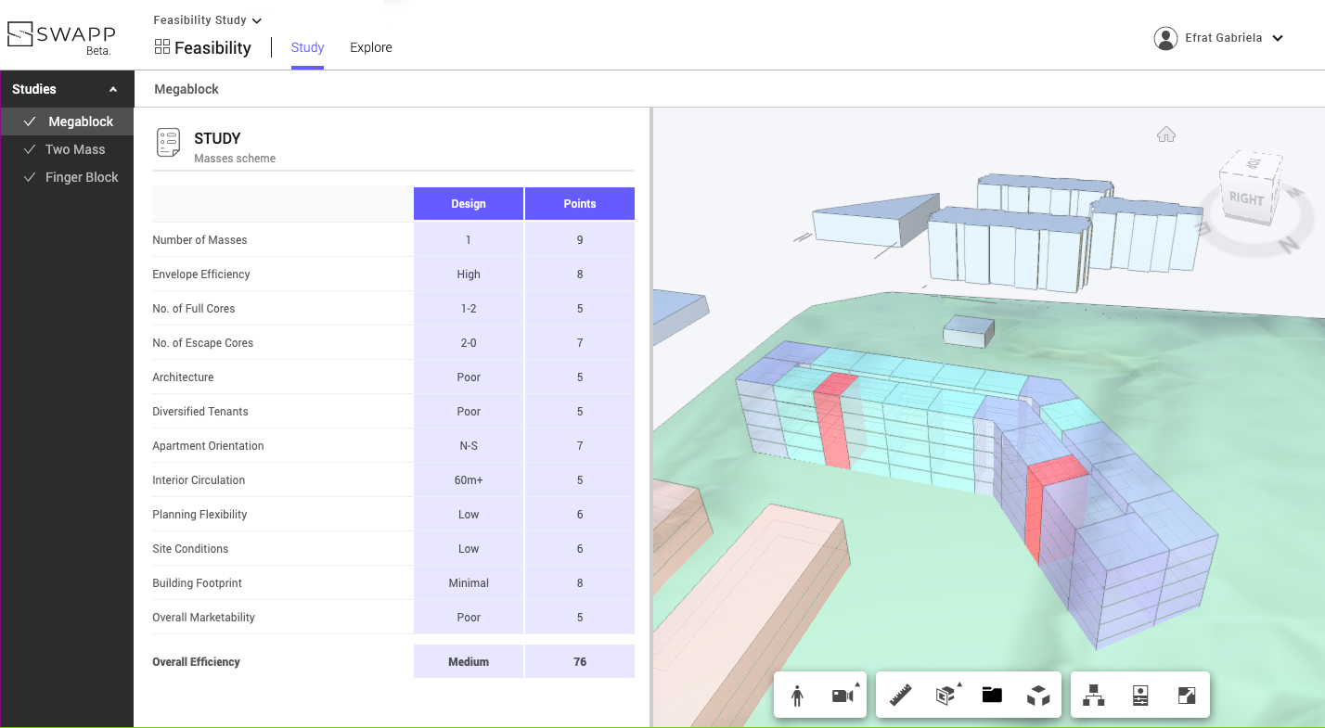Screen dimensions: 1325x728
Task: Switch to the Explore tab
Action: [371, 47]
